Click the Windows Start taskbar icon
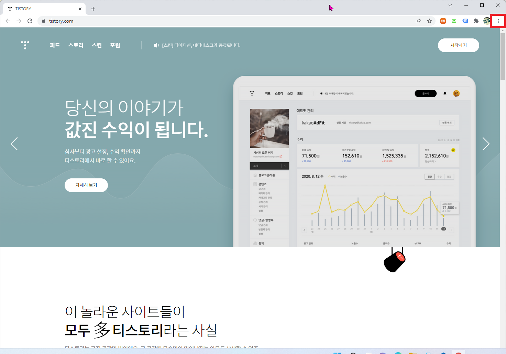506x354 pixels. coord(338,352)
